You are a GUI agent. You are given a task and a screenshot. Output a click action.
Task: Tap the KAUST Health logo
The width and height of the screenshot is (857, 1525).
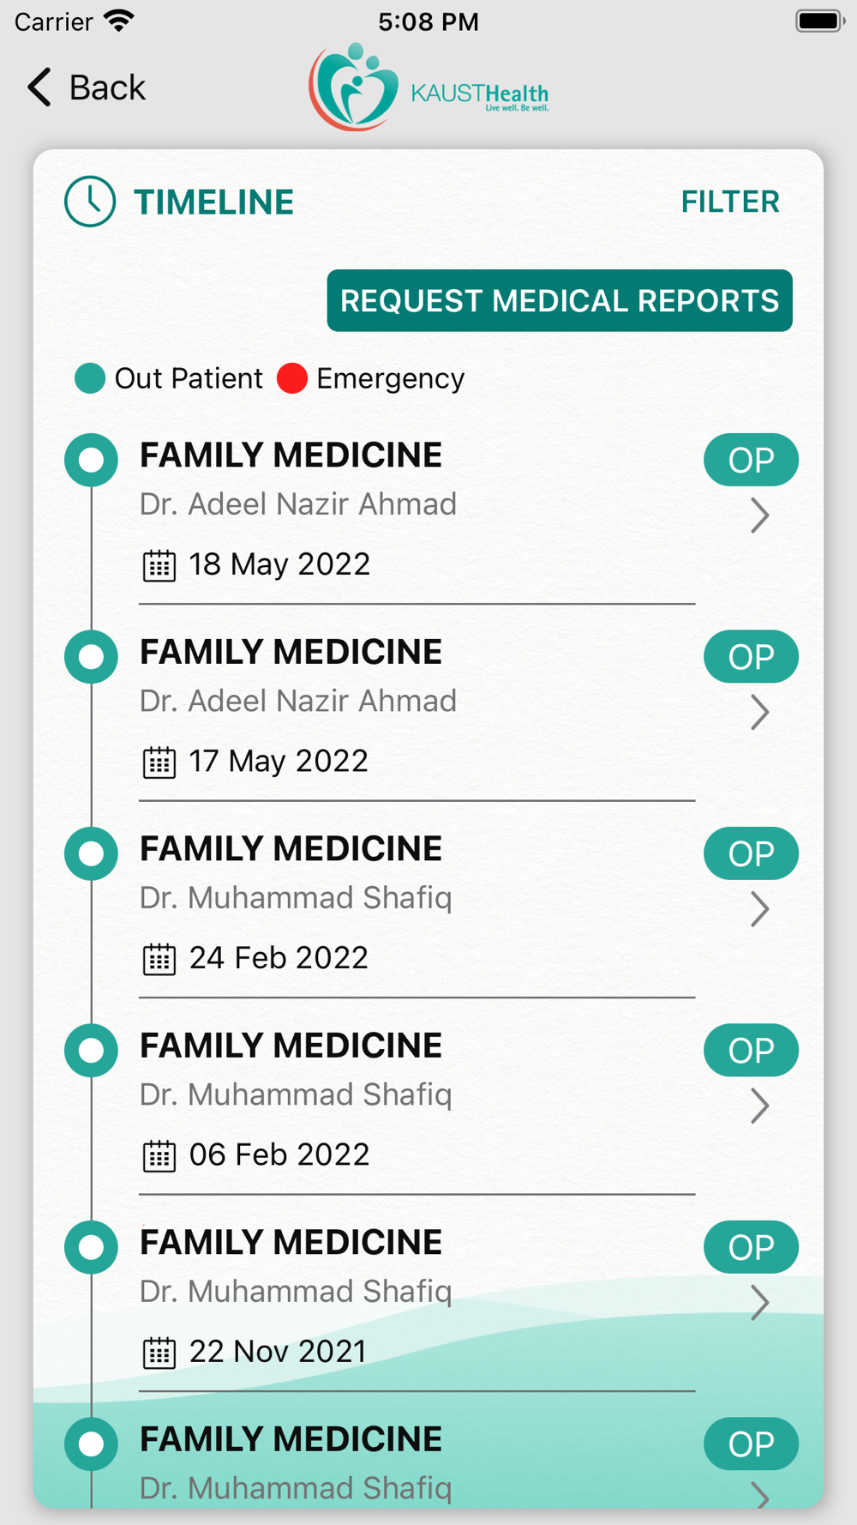coord(428,87)
